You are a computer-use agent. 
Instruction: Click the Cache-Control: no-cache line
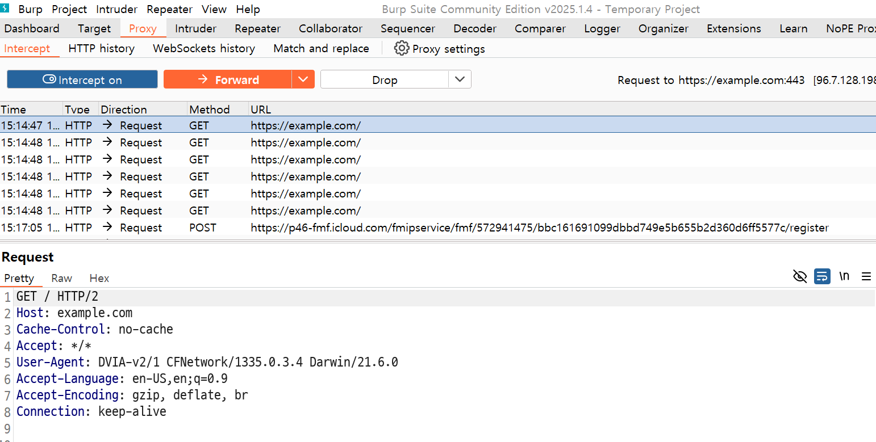[x=95, y=329]
